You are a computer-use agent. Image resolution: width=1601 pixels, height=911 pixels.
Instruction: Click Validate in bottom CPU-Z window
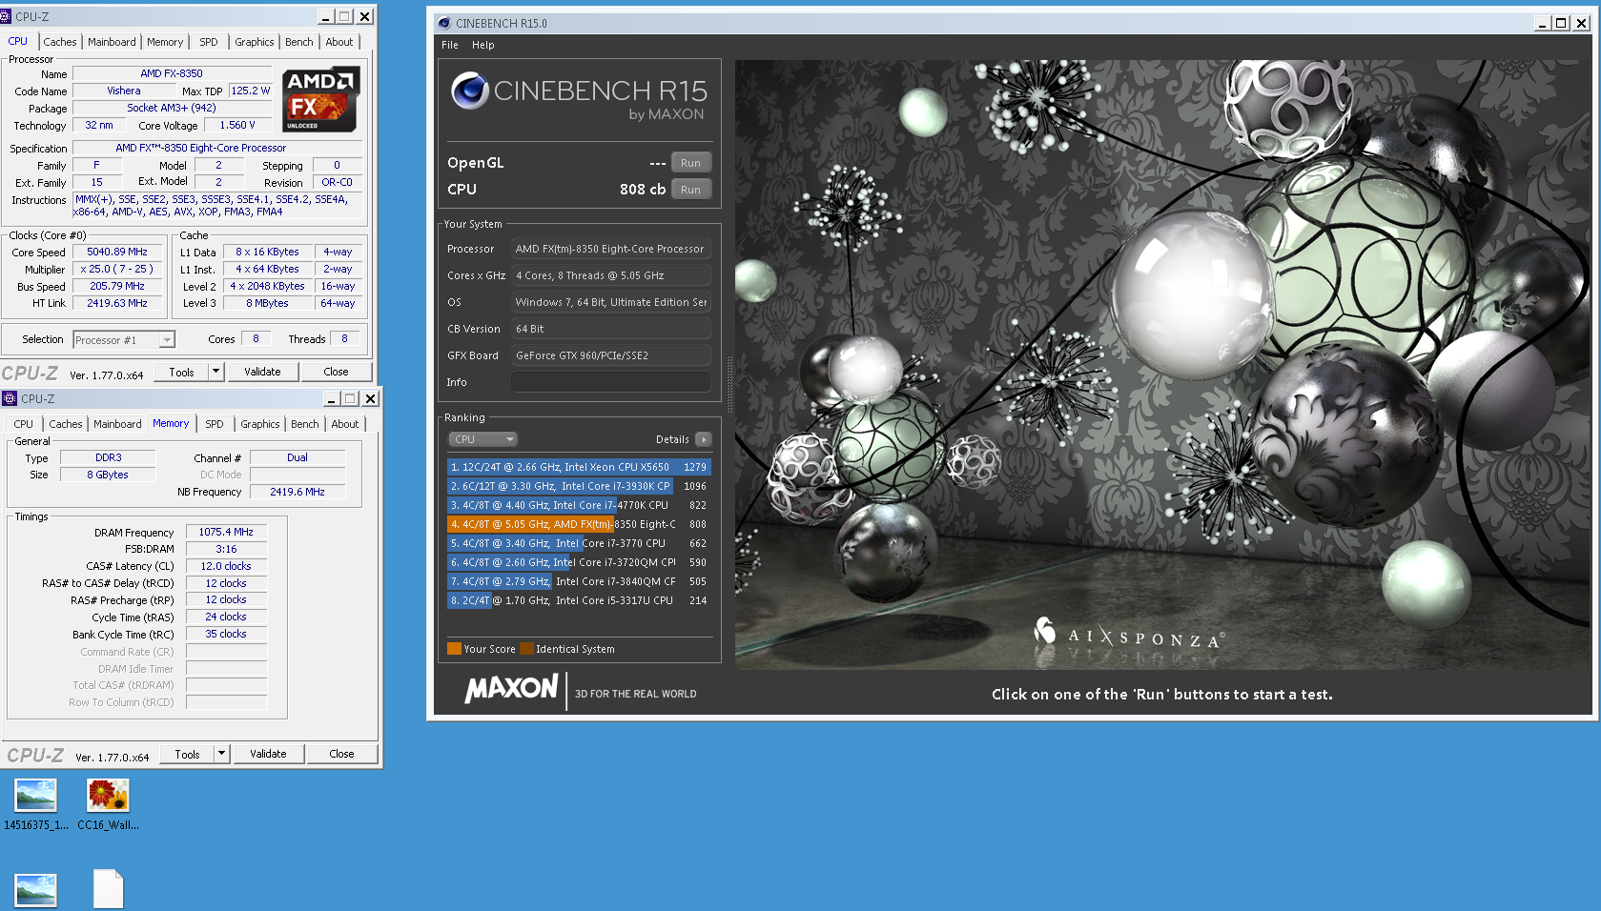pyautogui.click(x=268, y=754)
